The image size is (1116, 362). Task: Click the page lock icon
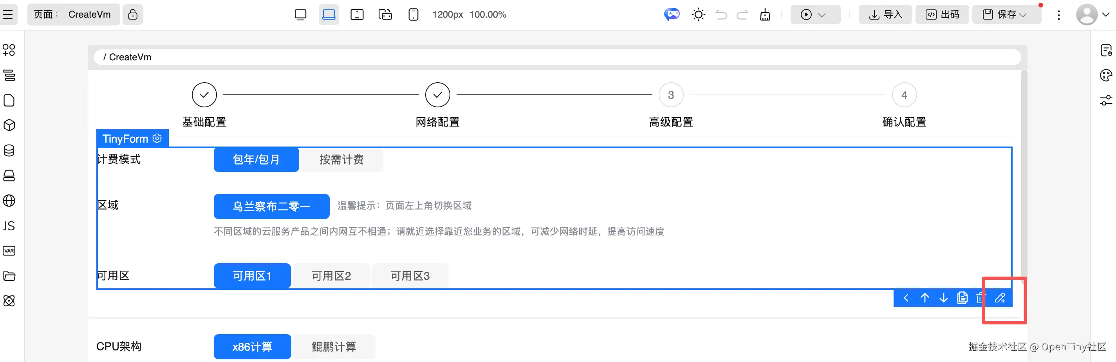(x=133, y=14)
